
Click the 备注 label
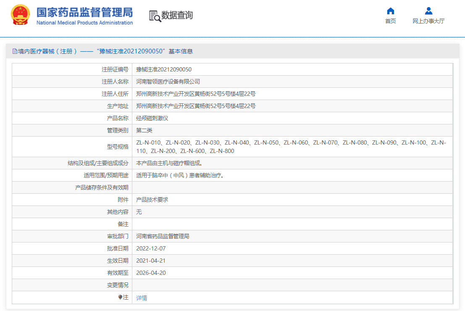[x=123, y=224]
